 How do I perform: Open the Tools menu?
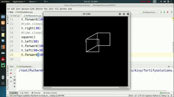(51, 9)
